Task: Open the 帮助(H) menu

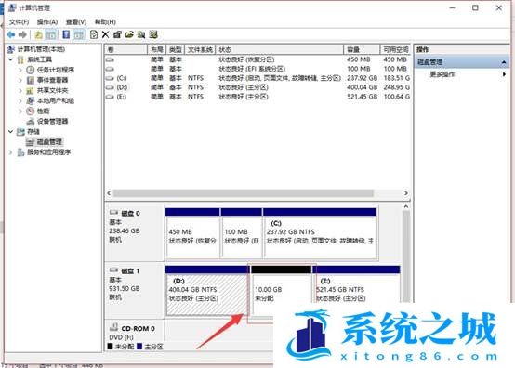Action: point(105,22)
